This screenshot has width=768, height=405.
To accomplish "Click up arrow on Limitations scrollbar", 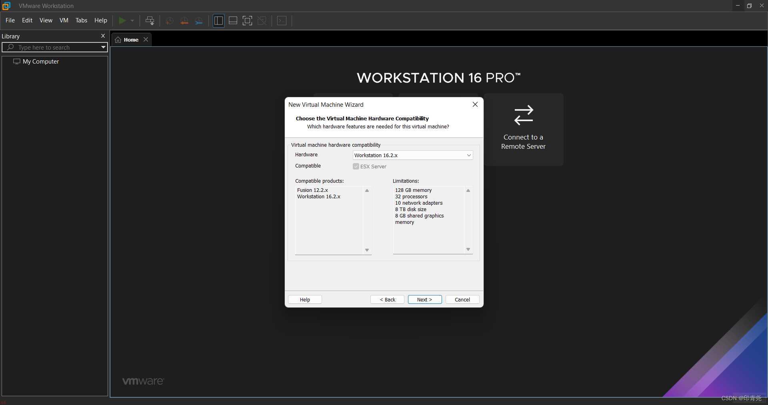I will pyautogui.click(x=468, y=191).
